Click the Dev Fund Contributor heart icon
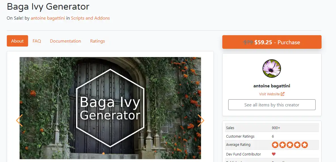Screen dimensions: 336x162 coord(274,154)
